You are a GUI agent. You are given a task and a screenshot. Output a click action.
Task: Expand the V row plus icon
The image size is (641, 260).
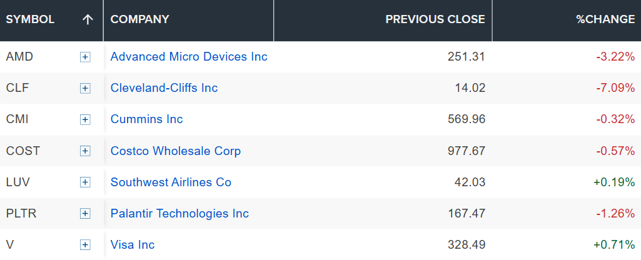click(x=85, y=245)
